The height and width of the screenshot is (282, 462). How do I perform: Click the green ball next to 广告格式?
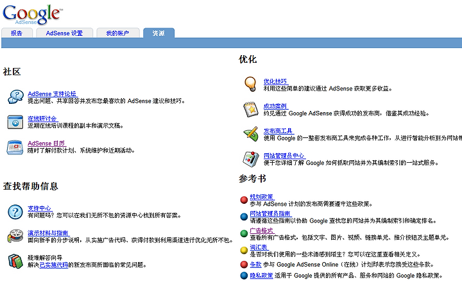244,234
